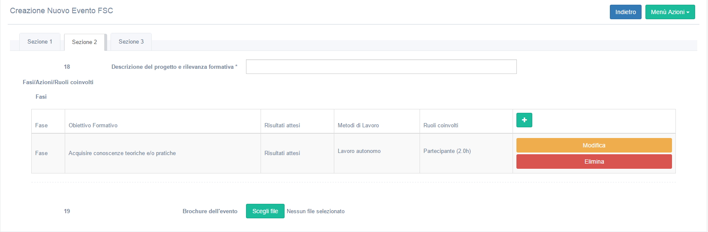This screenshot has width=708, height=232.
Task: Click Scegli file to upload a brochure
Action: coord(265,211)
